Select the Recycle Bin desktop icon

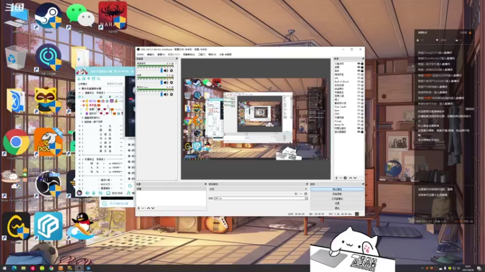(x=16, y=58)
